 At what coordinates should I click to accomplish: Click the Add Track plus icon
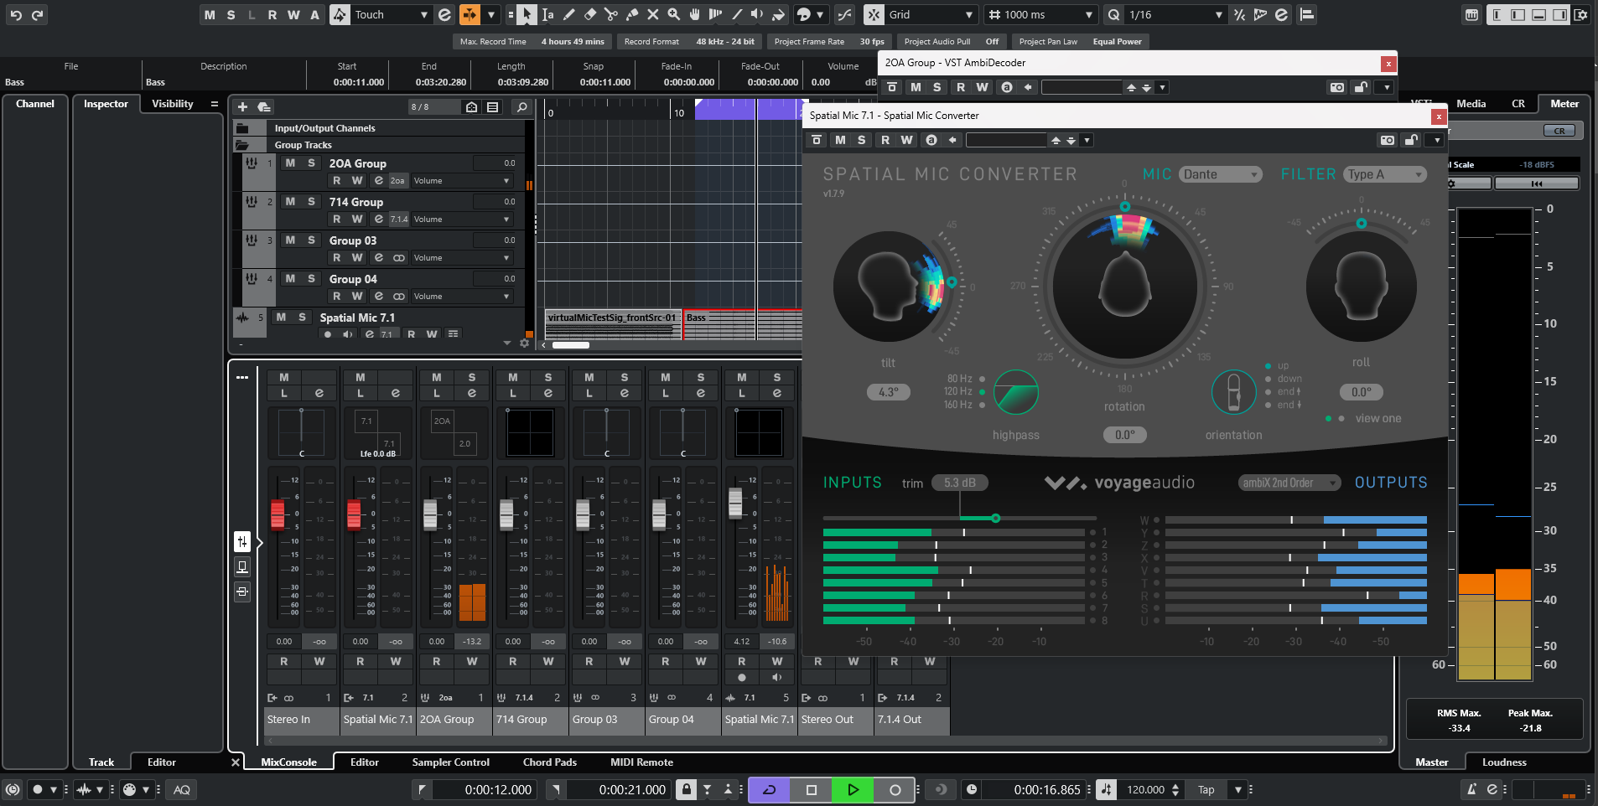(x=242, y=106)
